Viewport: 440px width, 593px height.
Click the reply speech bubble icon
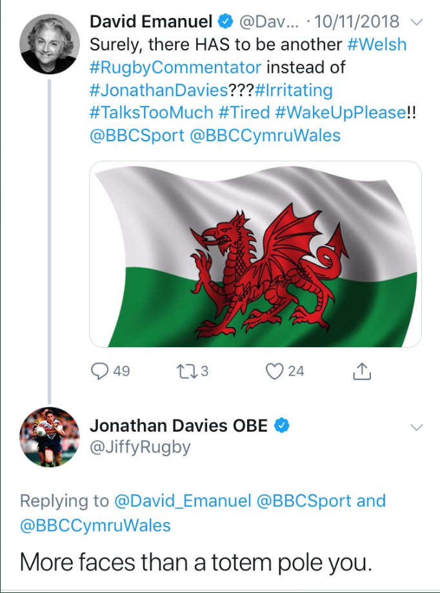click(100, 371)
